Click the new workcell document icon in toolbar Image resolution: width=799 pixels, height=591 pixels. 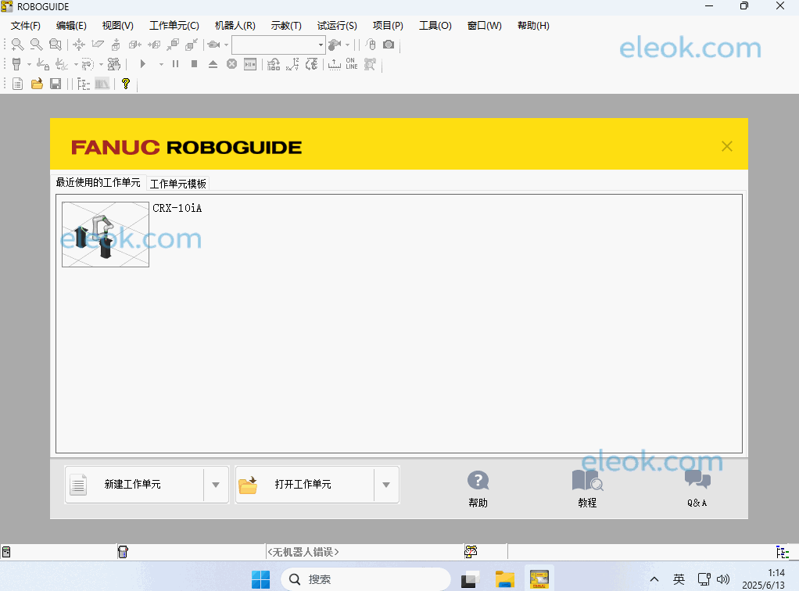pos(17,84)
